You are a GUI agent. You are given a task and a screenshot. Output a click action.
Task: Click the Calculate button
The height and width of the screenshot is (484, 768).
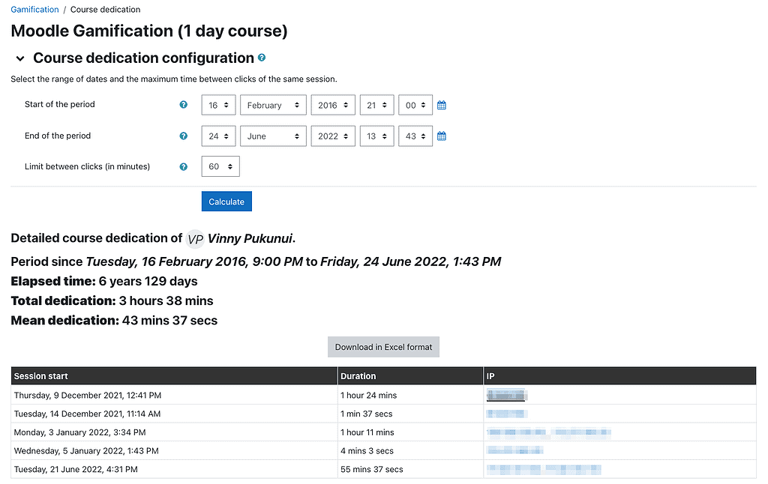click(226, 202)
